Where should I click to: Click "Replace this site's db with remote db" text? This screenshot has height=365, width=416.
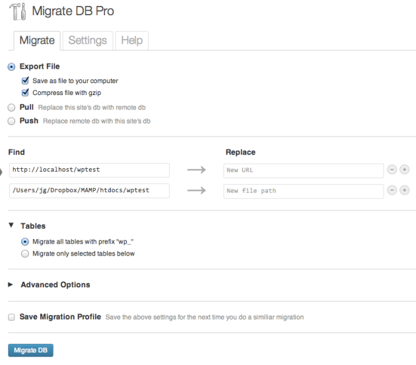click(92, 108)
